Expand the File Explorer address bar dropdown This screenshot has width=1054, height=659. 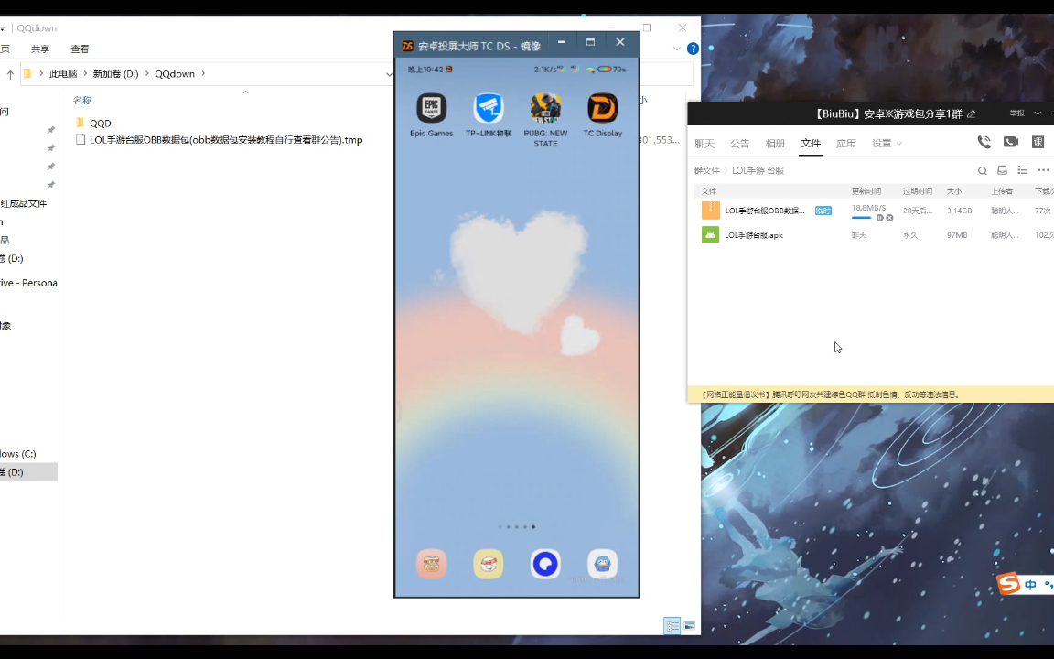(390, 74)
